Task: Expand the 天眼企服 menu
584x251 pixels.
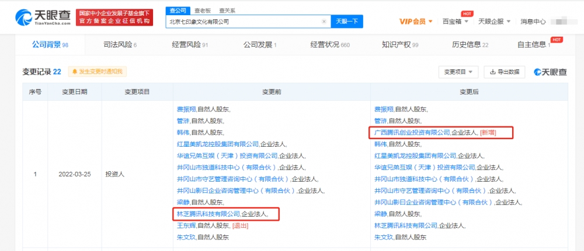Action: click(494, 22)
